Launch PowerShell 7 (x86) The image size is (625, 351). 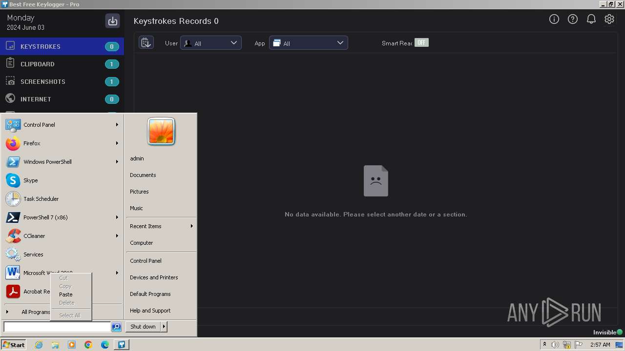62,217
